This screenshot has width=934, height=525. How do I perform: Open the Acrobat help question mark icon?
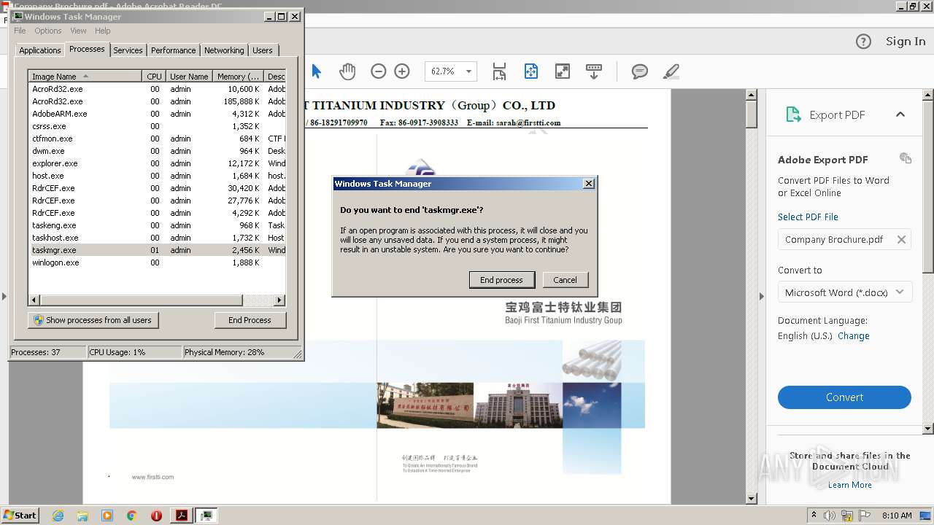[863, 42]
